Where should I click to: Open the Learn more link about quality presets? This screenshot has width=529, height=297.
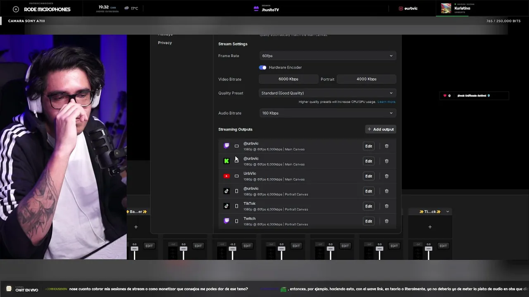pyautogui.click(x=386, y=102)
